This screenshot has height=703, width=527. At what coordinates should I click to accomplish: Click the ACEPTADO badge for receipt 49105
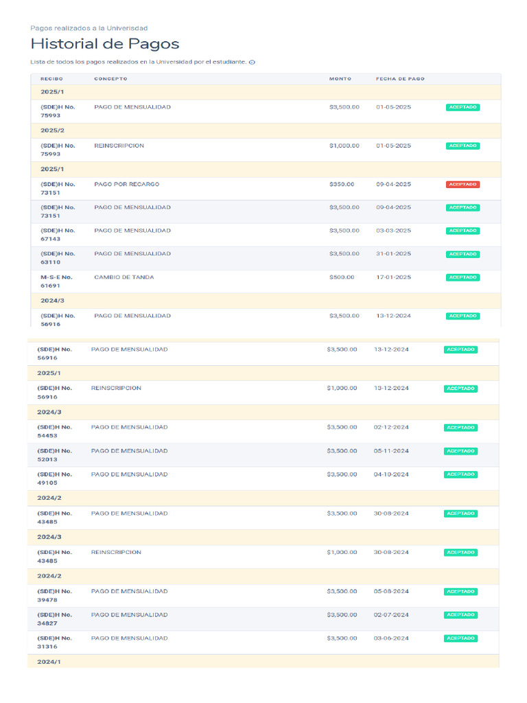460,474
